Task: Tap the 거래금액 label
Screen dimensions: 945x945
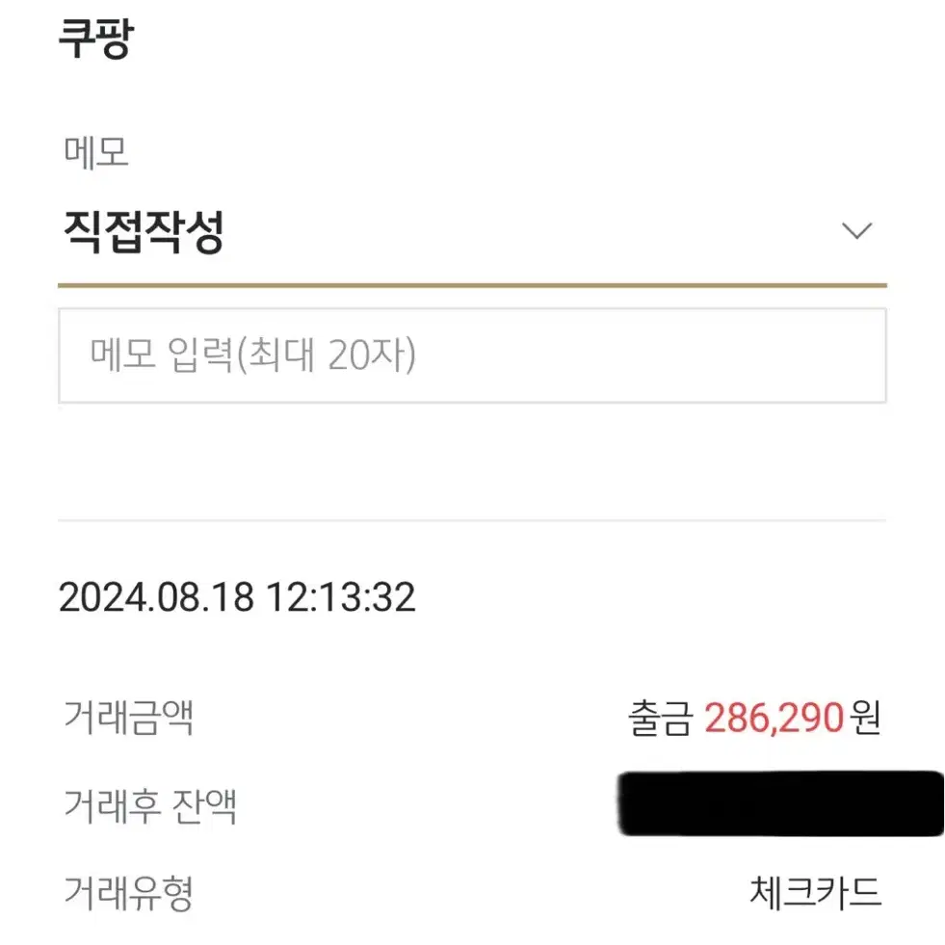Action: (128, 718)
